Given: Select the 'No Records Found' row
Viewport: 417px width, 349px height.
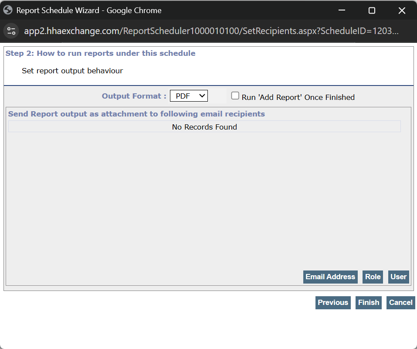Looking at the screenshot, I should tap(204, 127).
